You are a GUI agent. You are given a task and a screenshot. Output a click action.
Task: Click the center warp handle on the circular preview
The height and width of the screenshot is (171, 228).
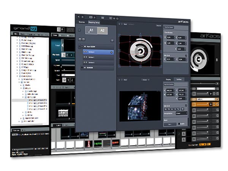tap(140, 51)
